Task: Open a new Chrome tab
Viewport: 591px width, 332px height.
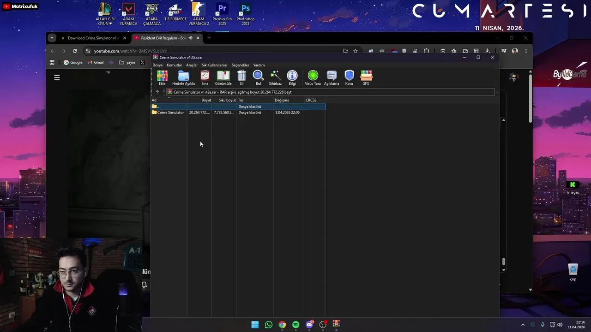Action: click(209, 38)
